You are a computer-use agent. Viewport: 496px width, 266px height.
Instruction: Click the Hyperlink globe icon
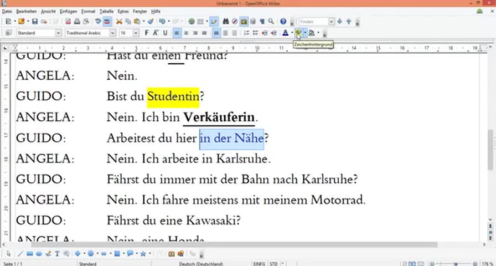(192, 22)
